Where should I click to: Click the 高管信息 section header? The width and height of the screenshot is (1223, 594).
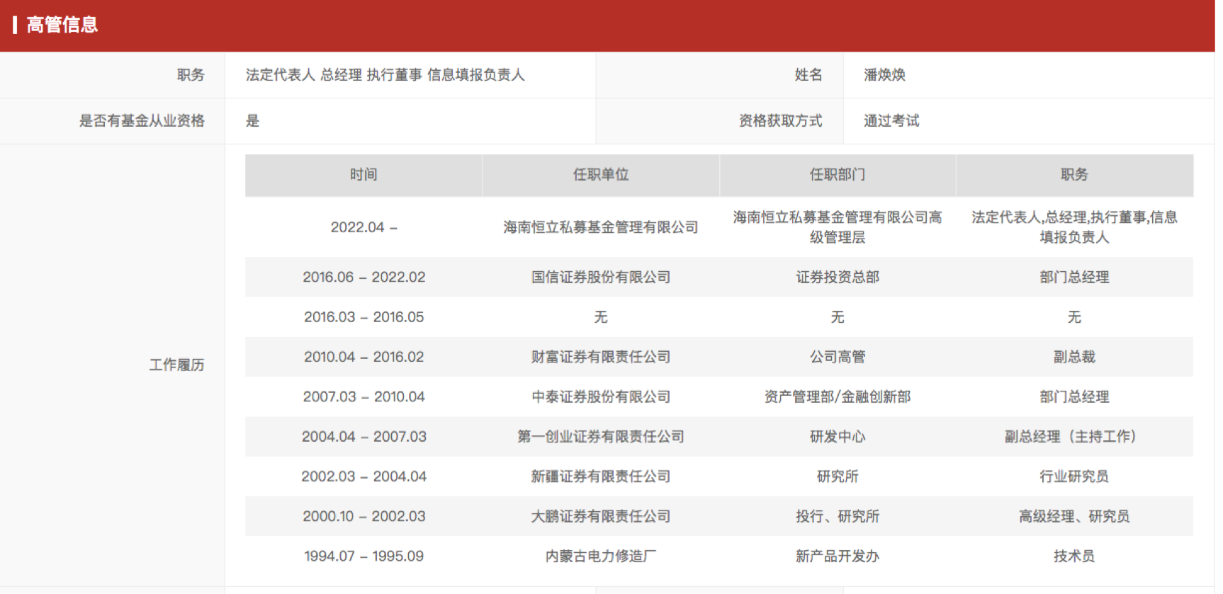coord(62,25)
